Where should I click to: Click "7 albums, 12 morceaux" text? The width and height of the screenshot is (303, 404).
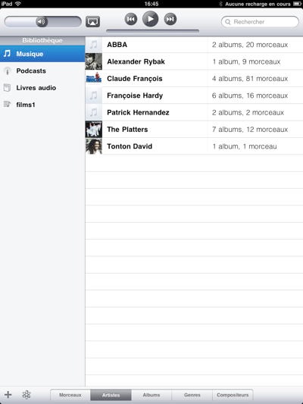(250, 130)
